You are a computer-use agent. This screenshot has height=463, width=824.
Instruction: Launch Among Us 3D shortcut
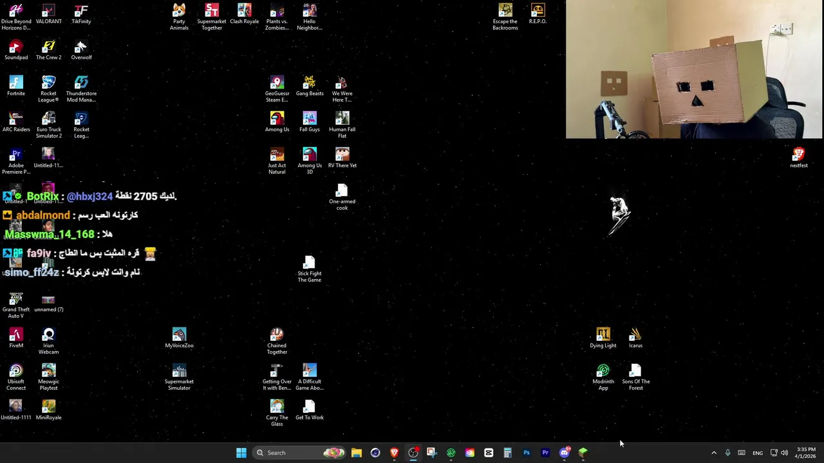(x=310, y=161)
